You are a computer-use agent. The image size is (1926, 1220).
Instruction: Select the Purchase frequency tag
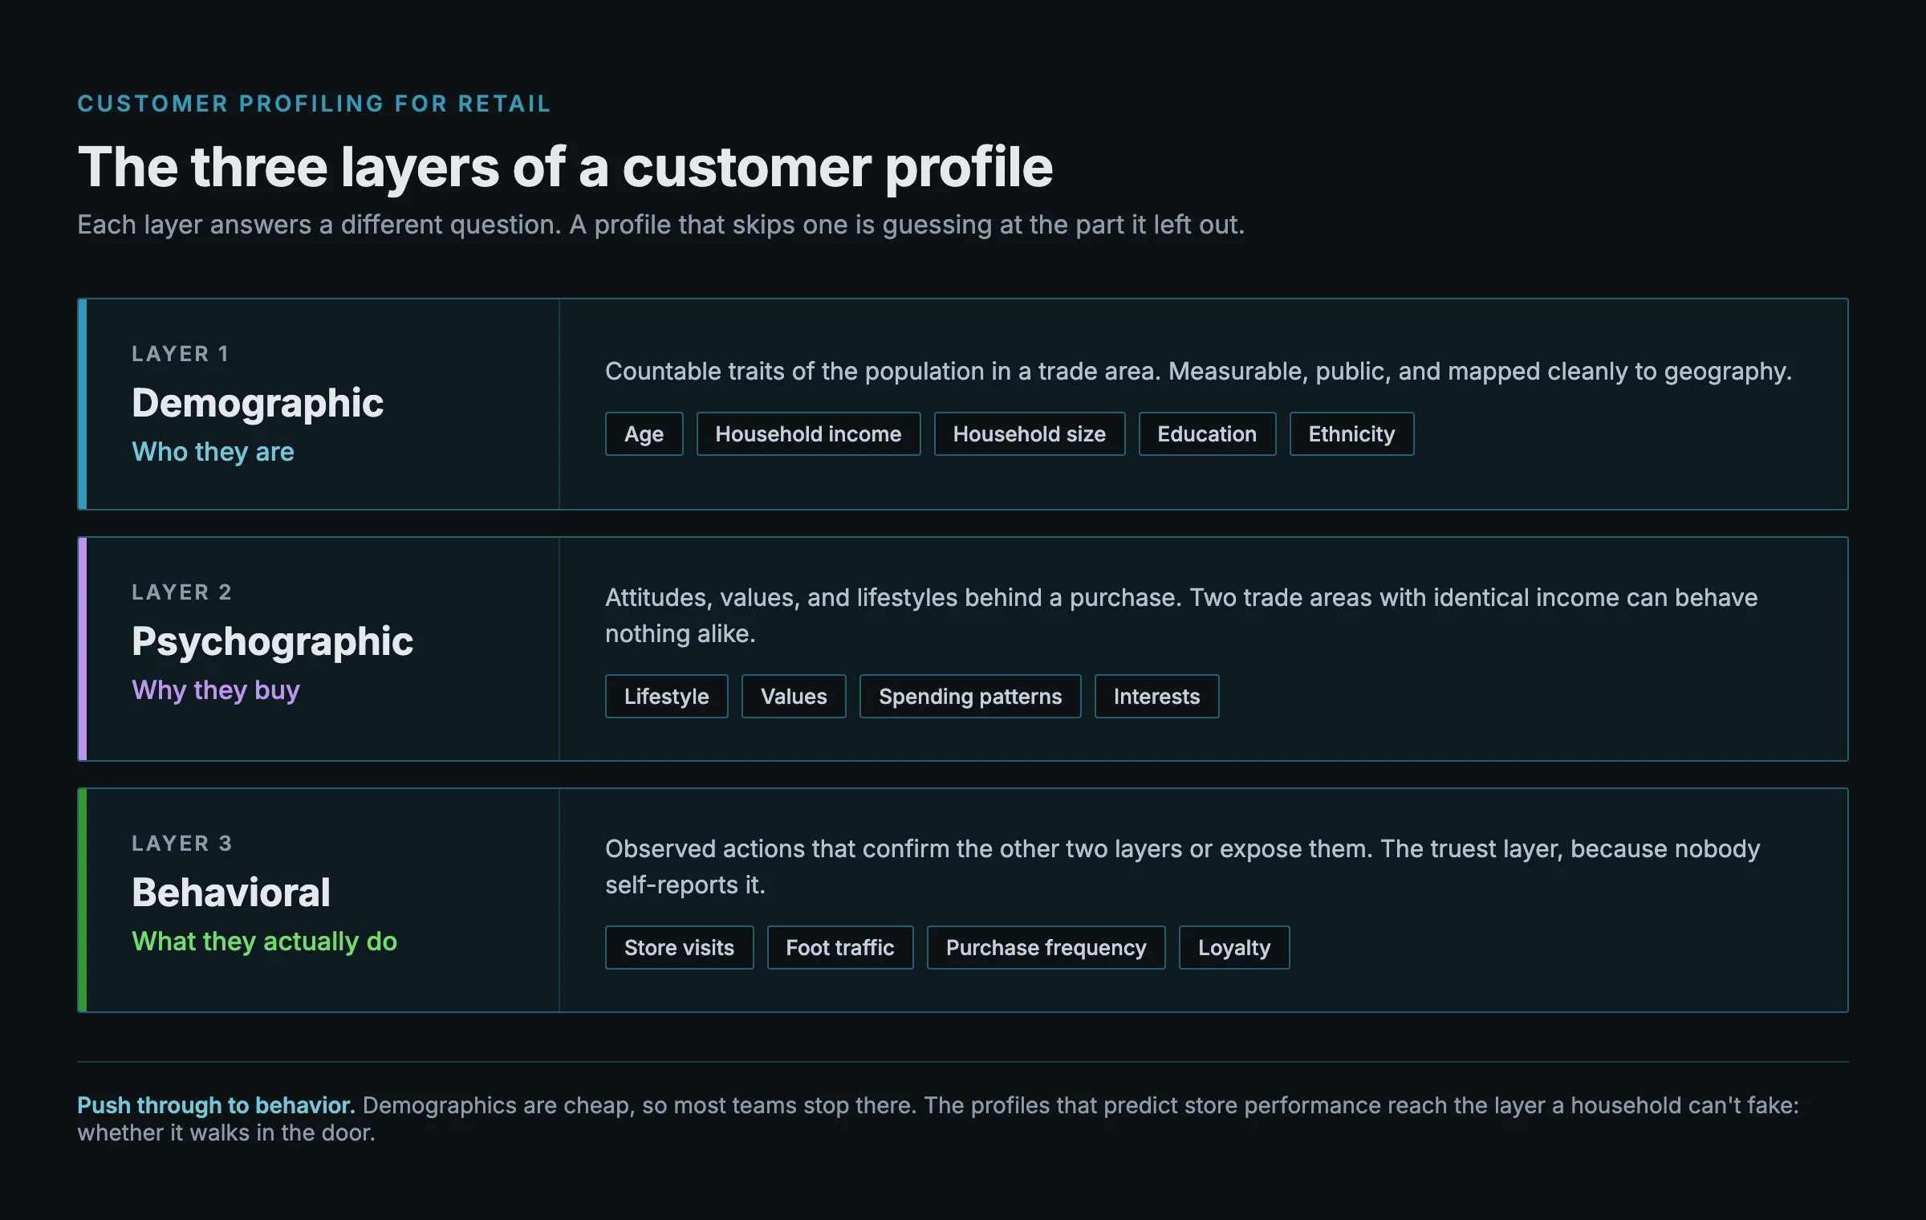(x=1046, y=948)
